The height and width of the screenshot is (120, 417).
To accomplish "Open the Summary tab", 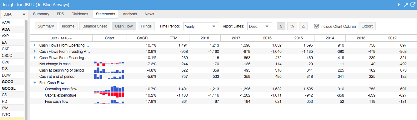I will [x=41, y=14].
